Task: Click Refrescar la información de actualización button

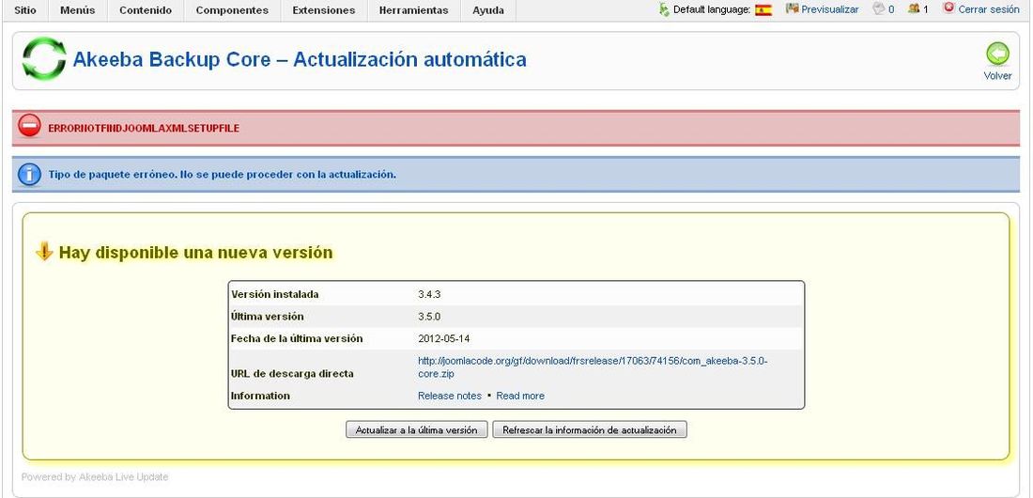Action: point(590,430)
